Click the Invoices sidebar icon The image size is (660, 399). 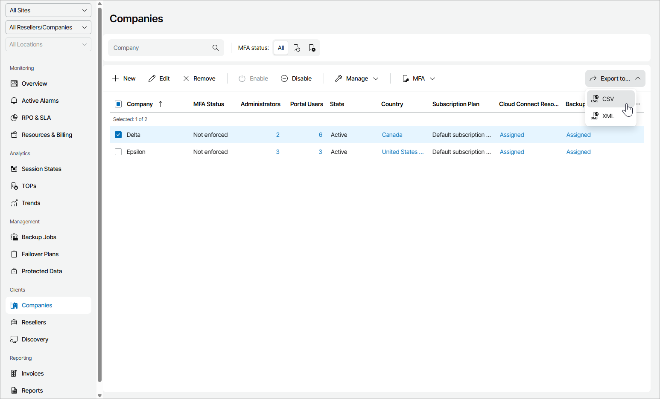coord(14,373)
